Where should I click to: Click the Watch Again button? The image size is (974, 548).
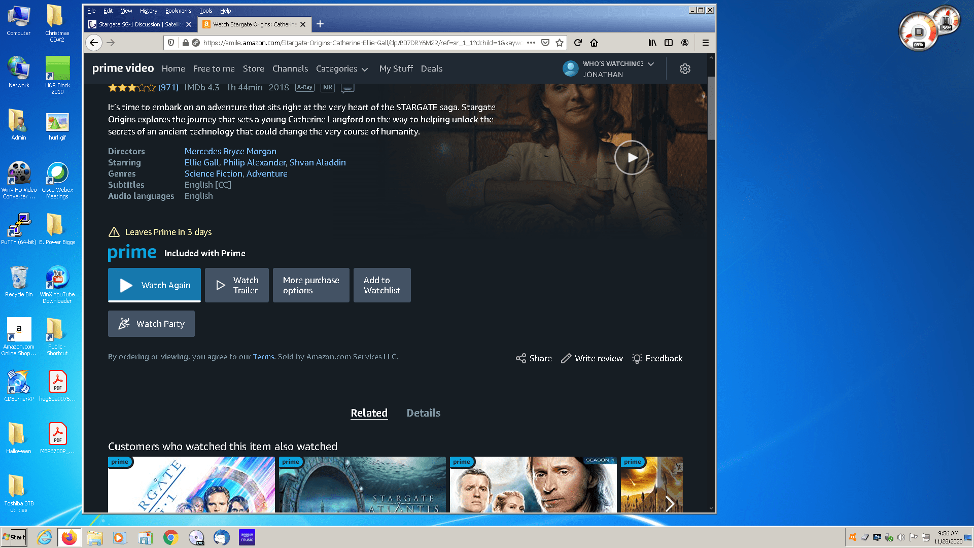pyautogui.click(x=154, y=285)
